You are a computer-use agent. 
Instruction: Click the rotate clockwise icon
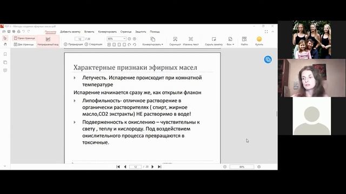[x=135, y=45]
